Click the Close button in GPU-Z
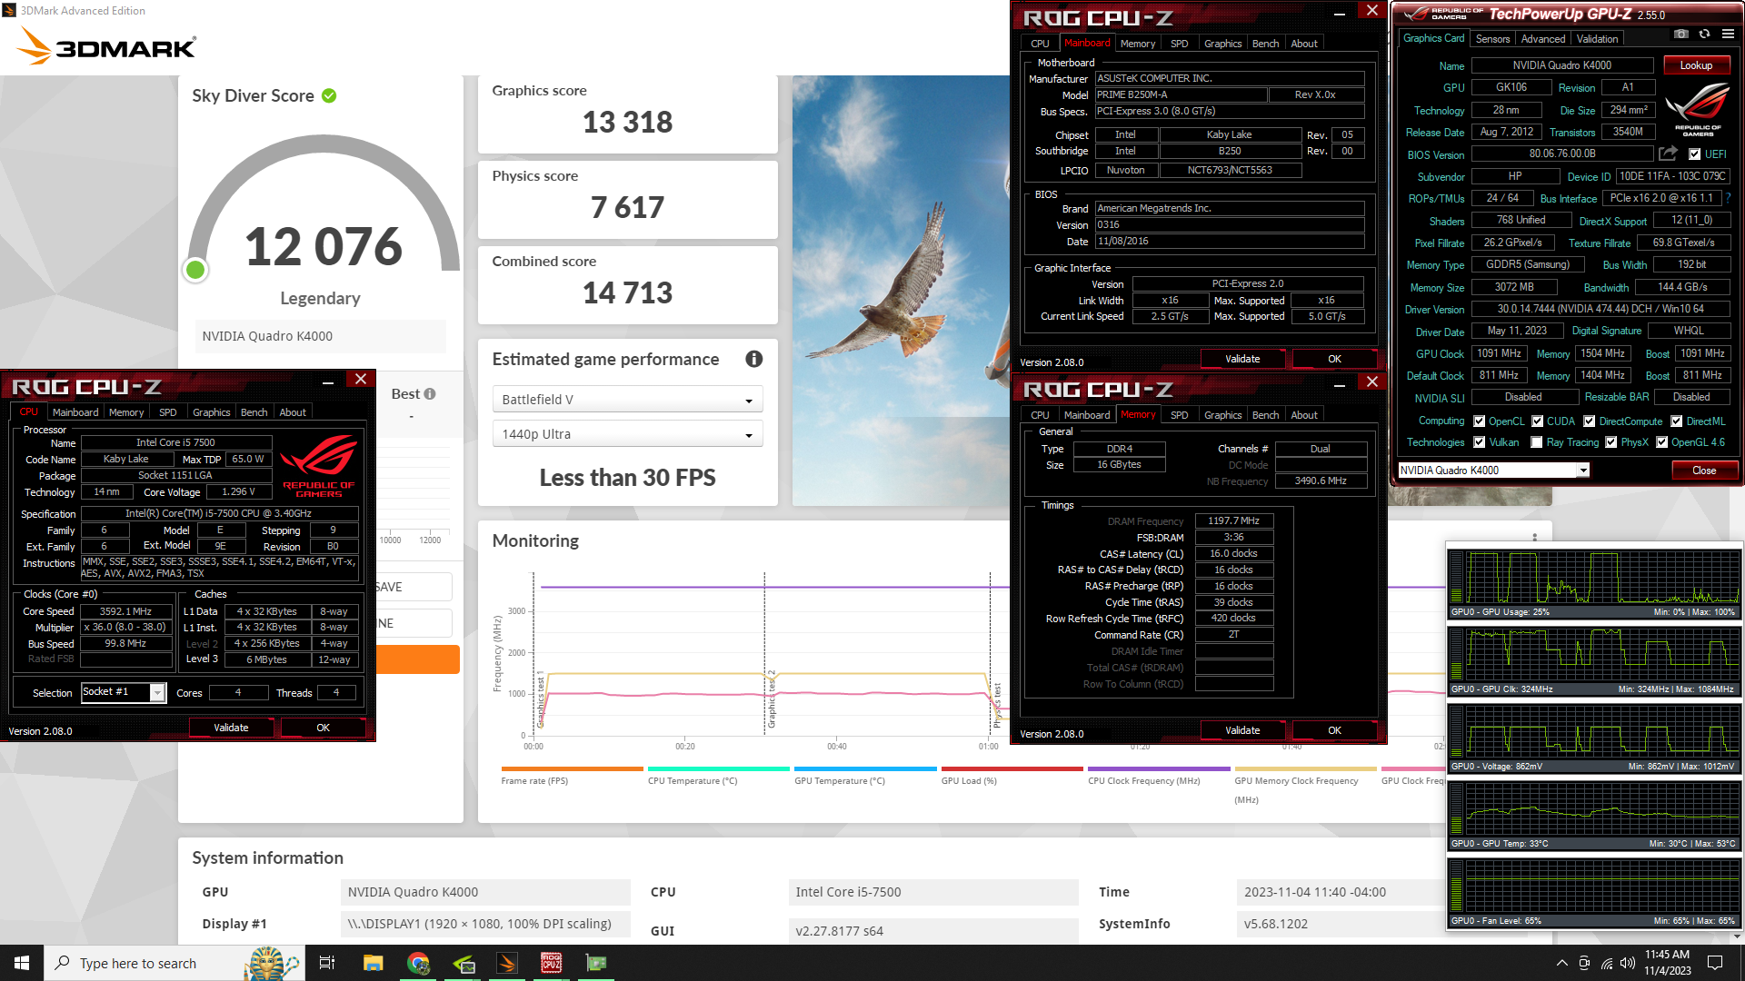1745x981 pixels. (1704, 471)
